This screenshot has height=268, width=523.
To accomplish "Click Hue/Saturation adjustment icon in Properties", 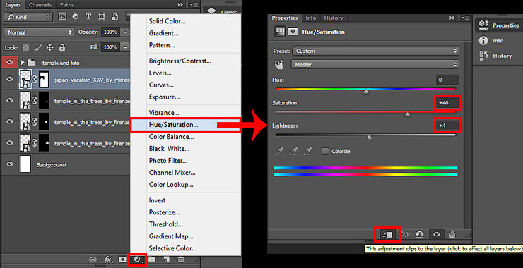I will [x=279, y=32].
